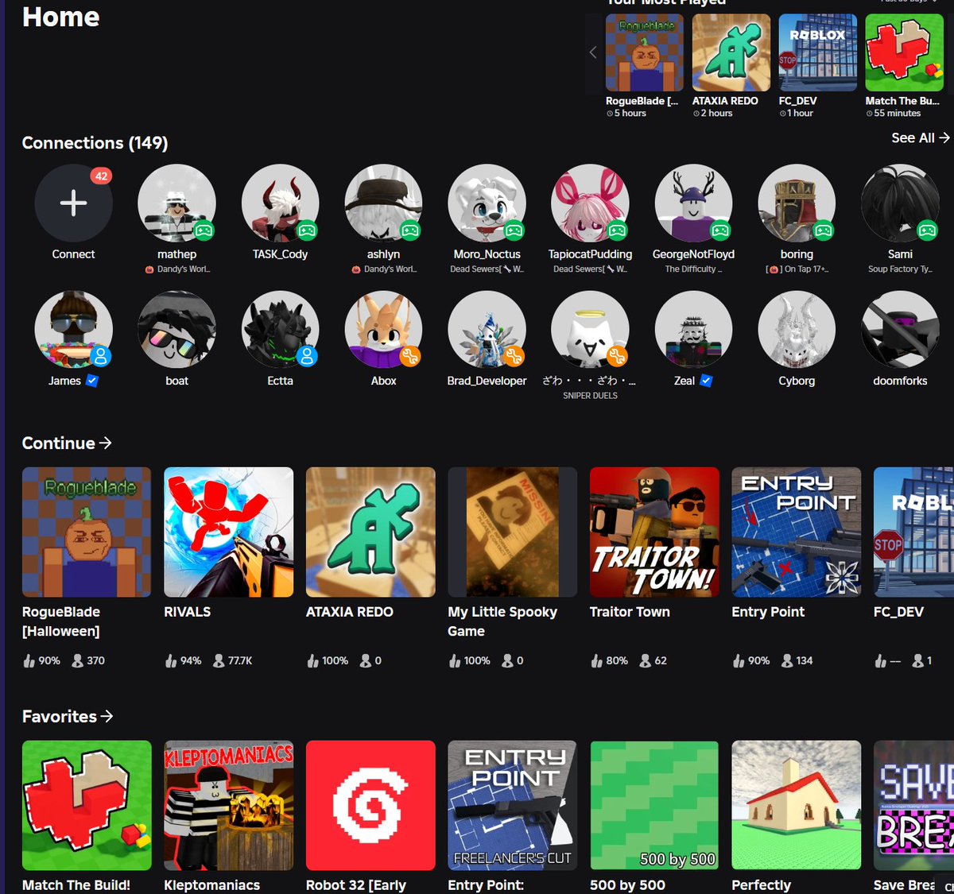Screen dimensions: 954x894
Task: Open mathep's avatar in Connections
Action: 176,203
